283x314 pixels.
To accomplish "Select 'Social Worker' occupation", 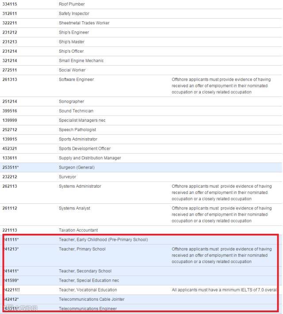I will tap(72, 70).
